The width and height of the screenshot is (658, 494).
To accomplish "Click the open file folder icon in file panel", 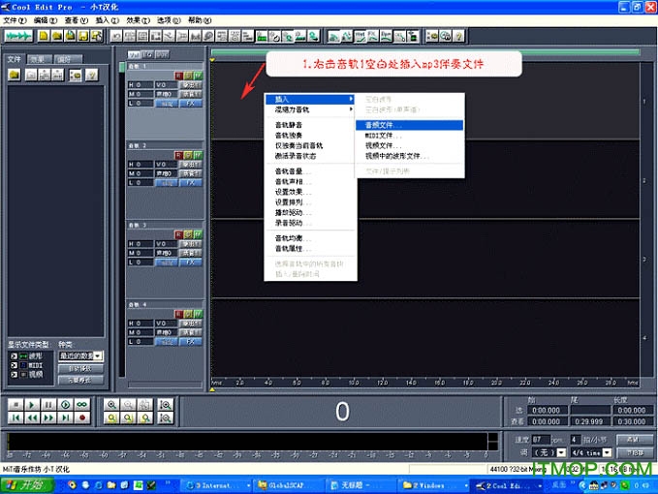I will [x=16, y=74].
